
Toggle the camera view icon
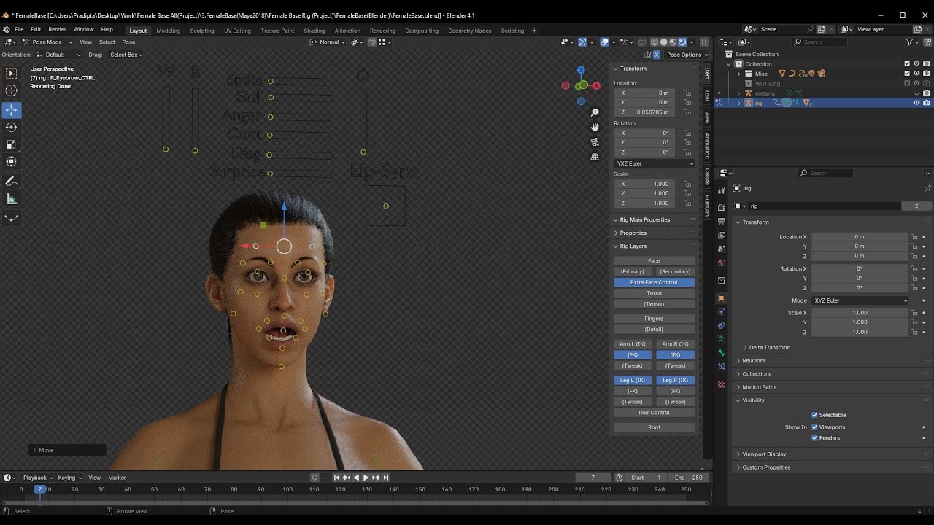pyautogui.click(x=595, y=141)
